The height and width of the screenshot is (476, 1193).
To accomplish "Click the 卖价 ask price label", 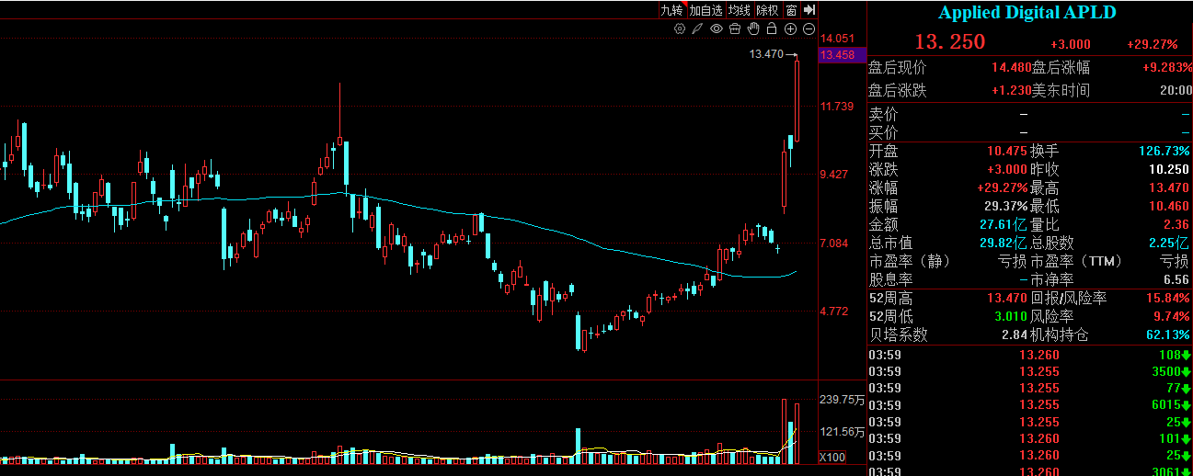I will (x=883, y=114).
